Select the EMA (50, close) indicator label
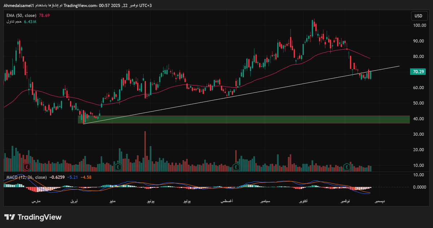The image size is (433, 228). click(x=22, y=16)
